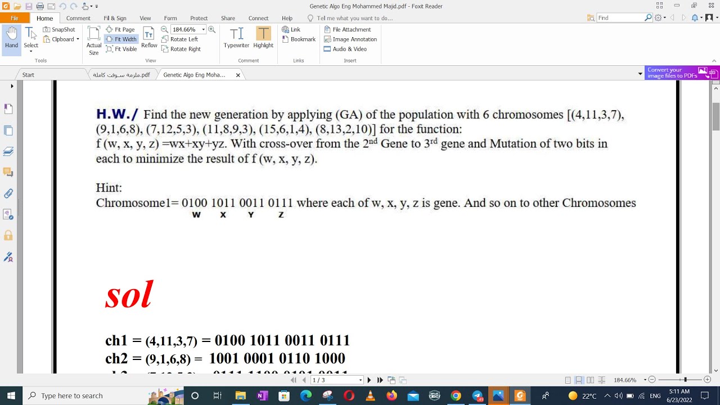Print the document from quick toolbar

coord(40,6)
